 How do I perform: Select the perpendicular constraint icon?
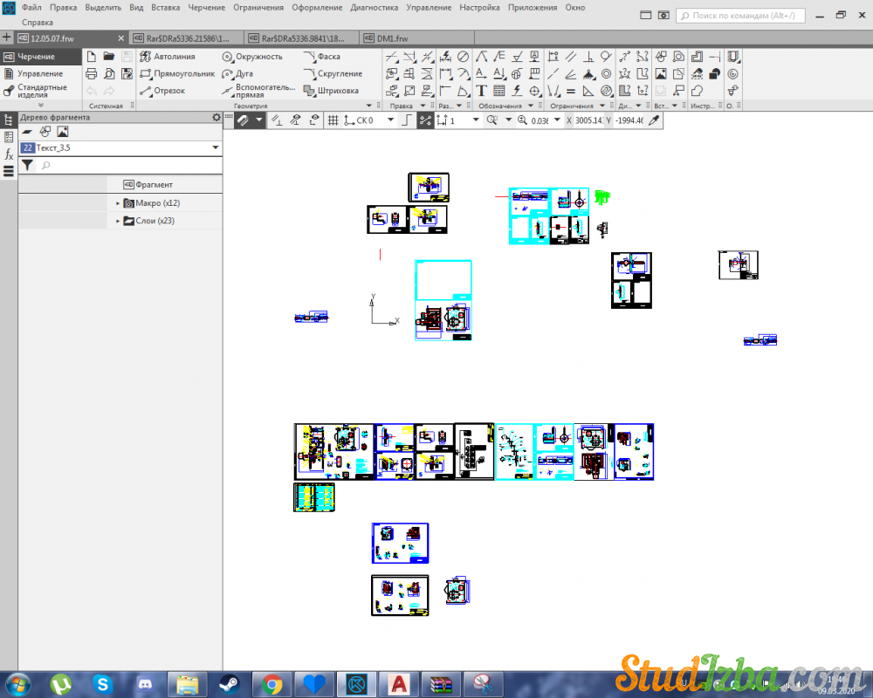pyautogui.click(x=588, y=56)
